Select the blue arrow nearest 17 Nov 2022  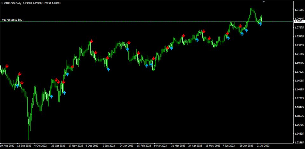click(68, 74)
